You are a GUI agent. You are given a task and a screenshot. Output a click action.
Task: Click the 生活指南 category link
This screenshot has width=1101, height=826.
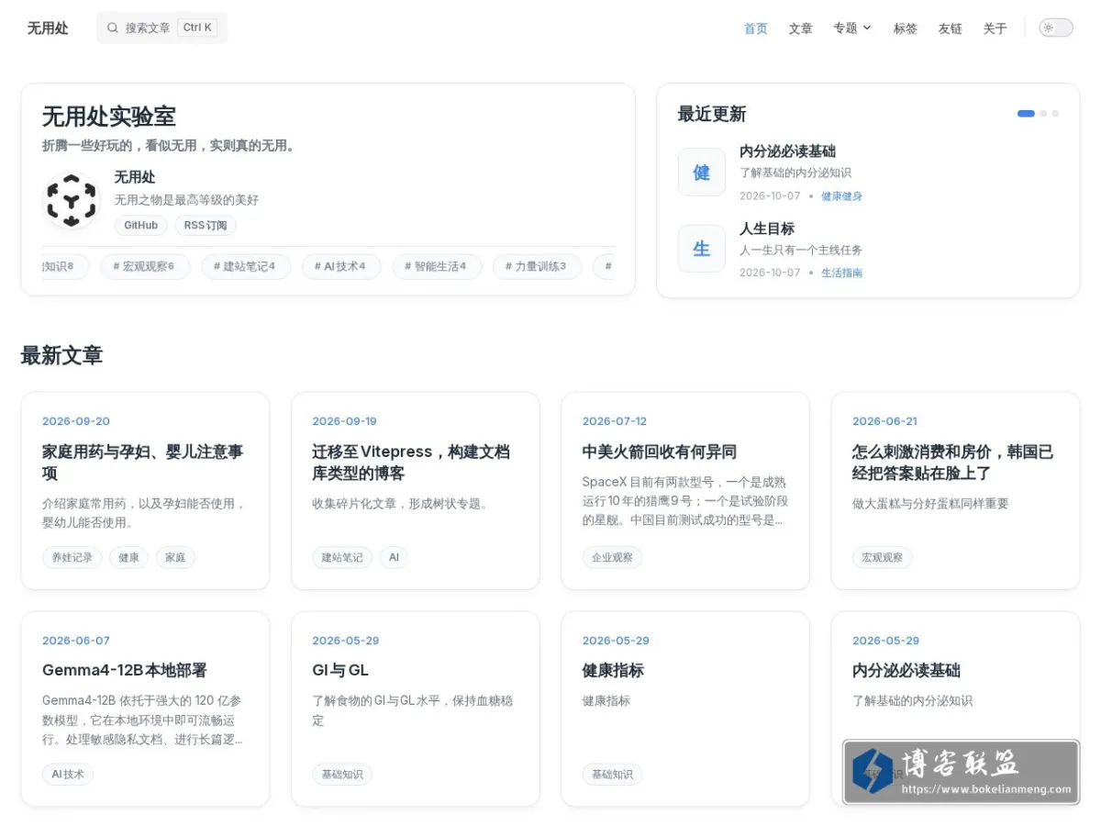click(x=841, y=273)
